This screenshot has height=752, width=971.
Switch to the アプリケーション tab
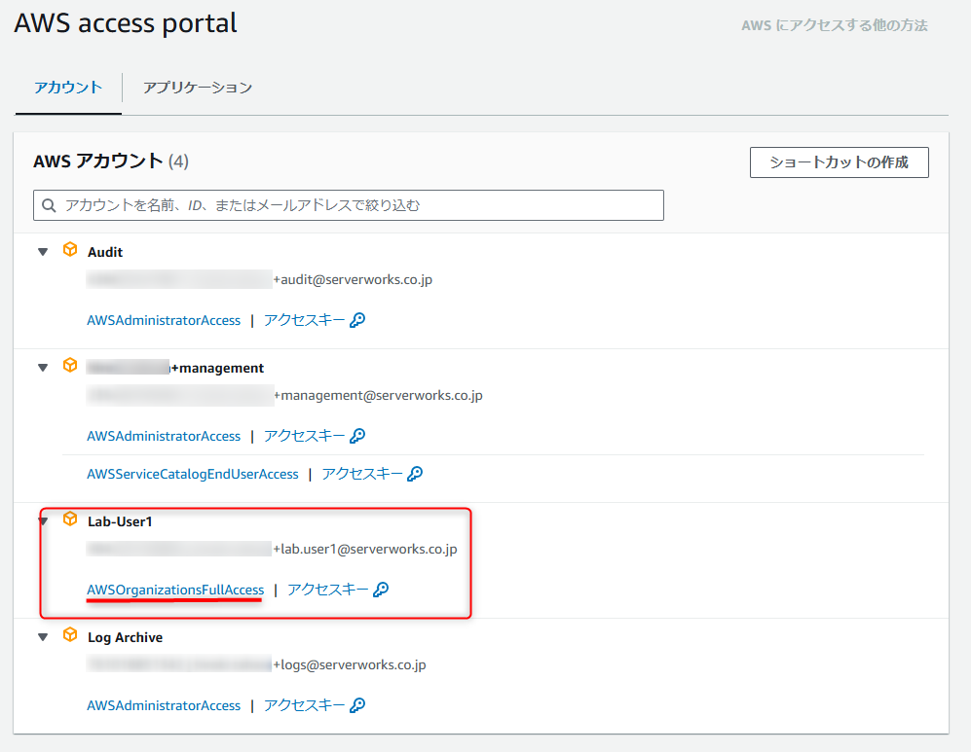pos(198,88)
